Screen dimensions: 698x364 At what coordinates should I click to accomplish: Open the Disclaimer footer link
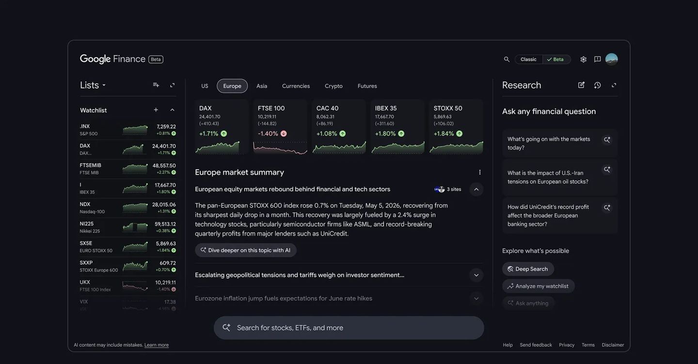coord(613,345)
